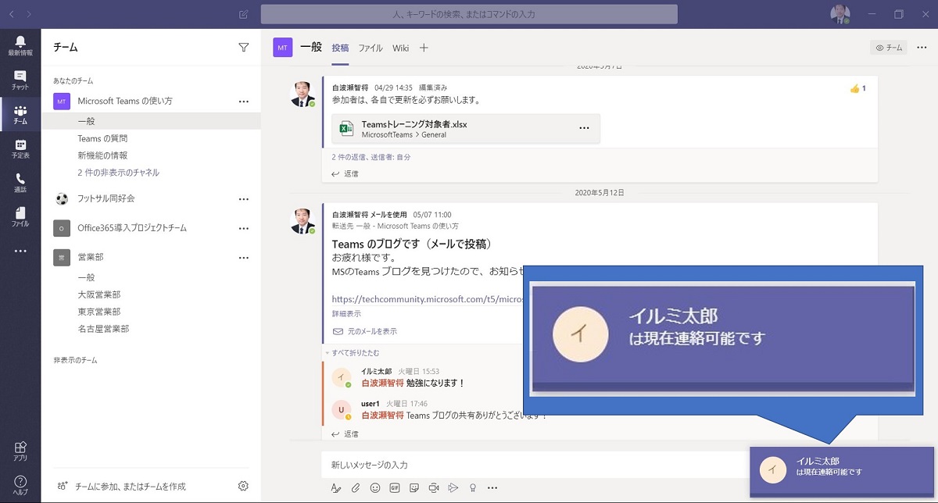This screenshot has height=503, width=938.
Task: Click the small イルミ太郎 availability notification toast
Action: 842,472
